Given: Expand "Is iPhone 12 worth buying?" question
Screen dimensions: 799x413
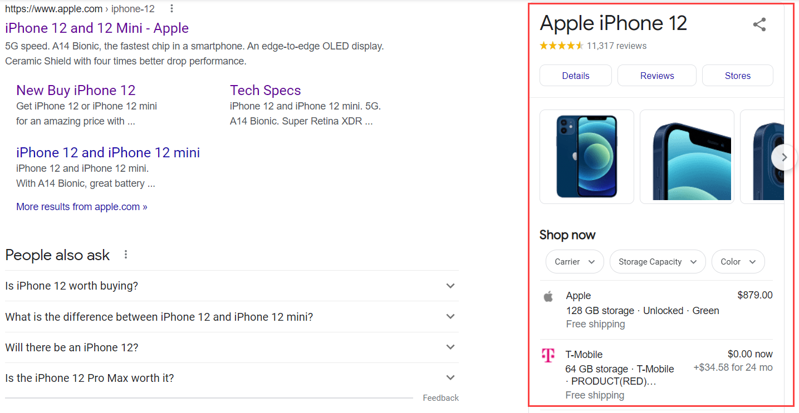Looking at the screenshot, I should click(x=232, y=286).
